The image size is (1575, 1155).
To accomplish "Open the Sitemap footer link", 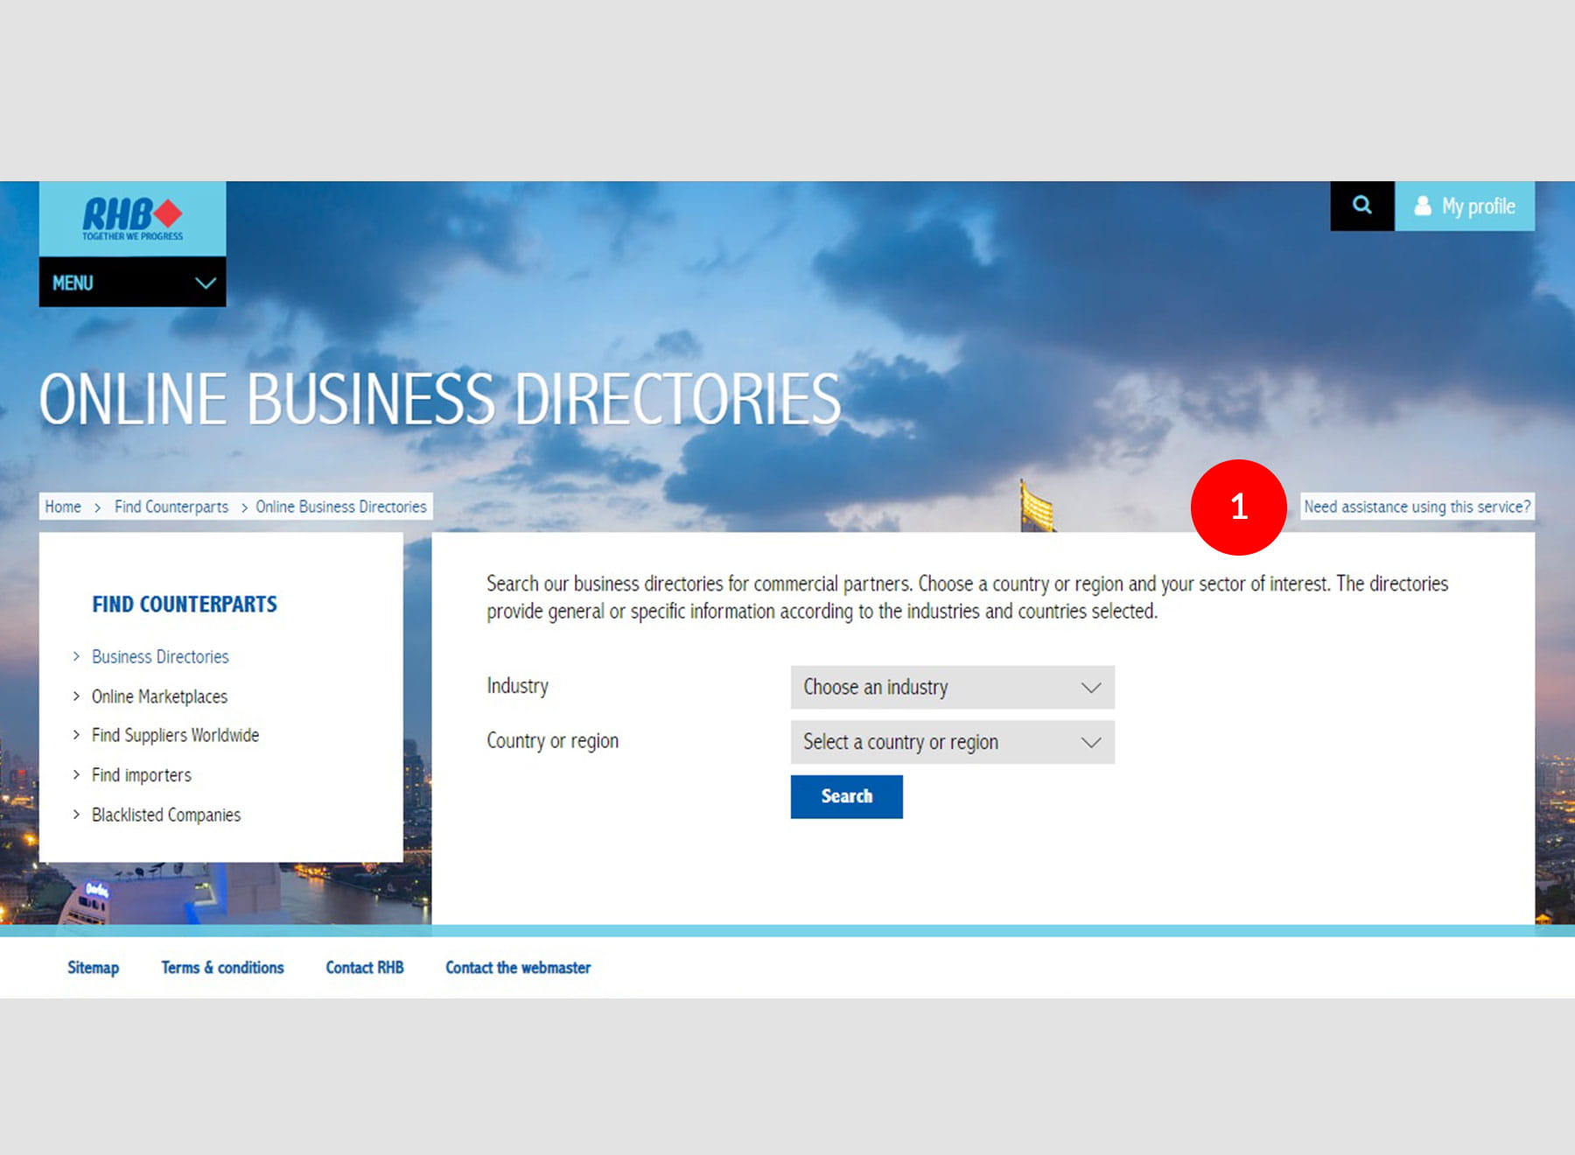I will pyautogui.click(x=93, y=967).
